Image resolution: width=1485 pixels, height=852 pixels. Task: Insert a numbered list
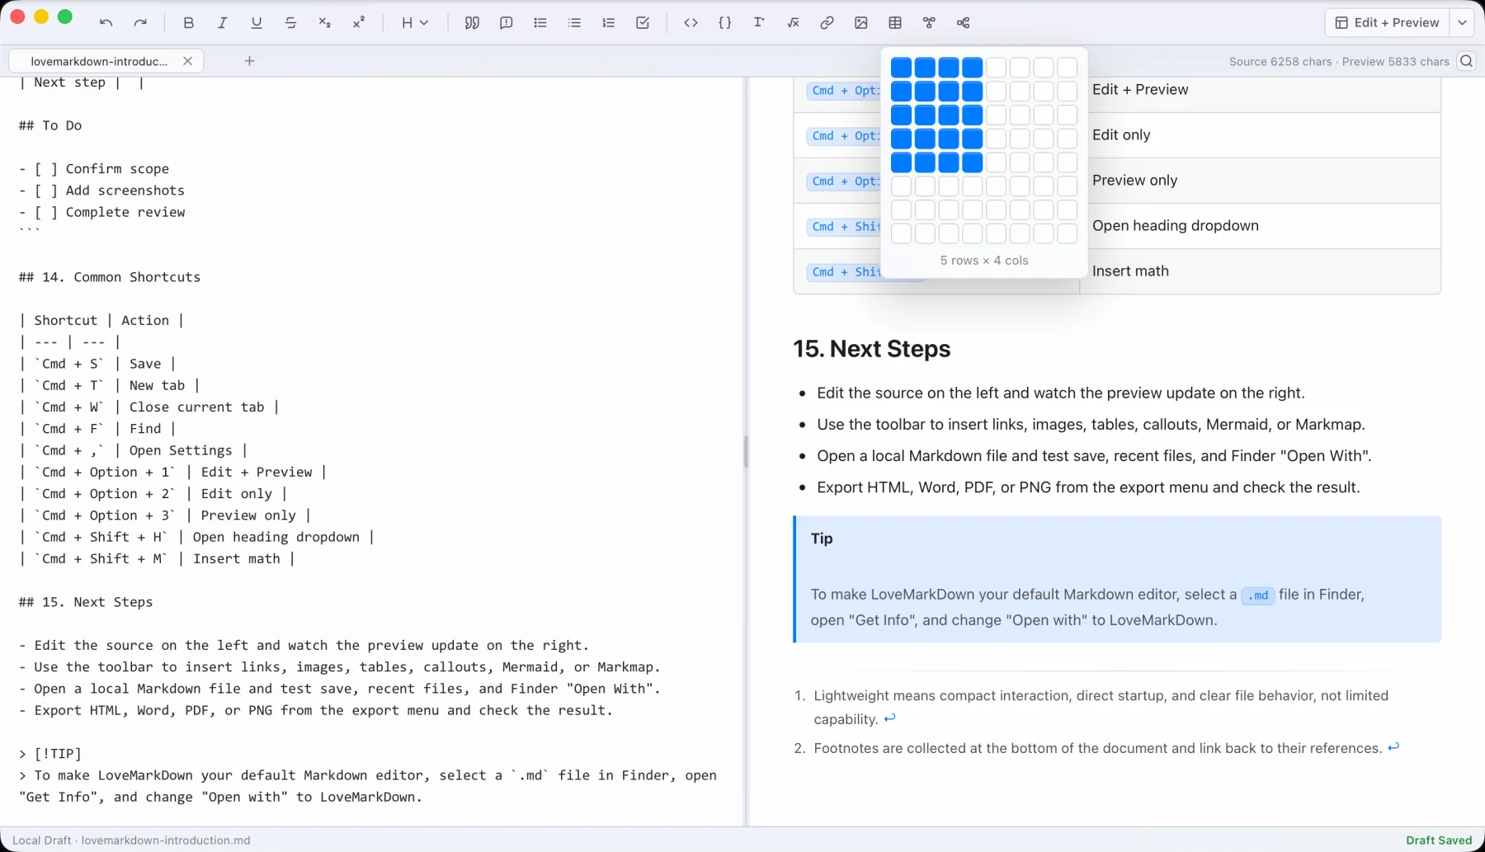[608, 23]
